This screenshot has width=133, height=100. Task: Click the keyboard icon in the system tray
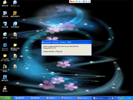110,98
